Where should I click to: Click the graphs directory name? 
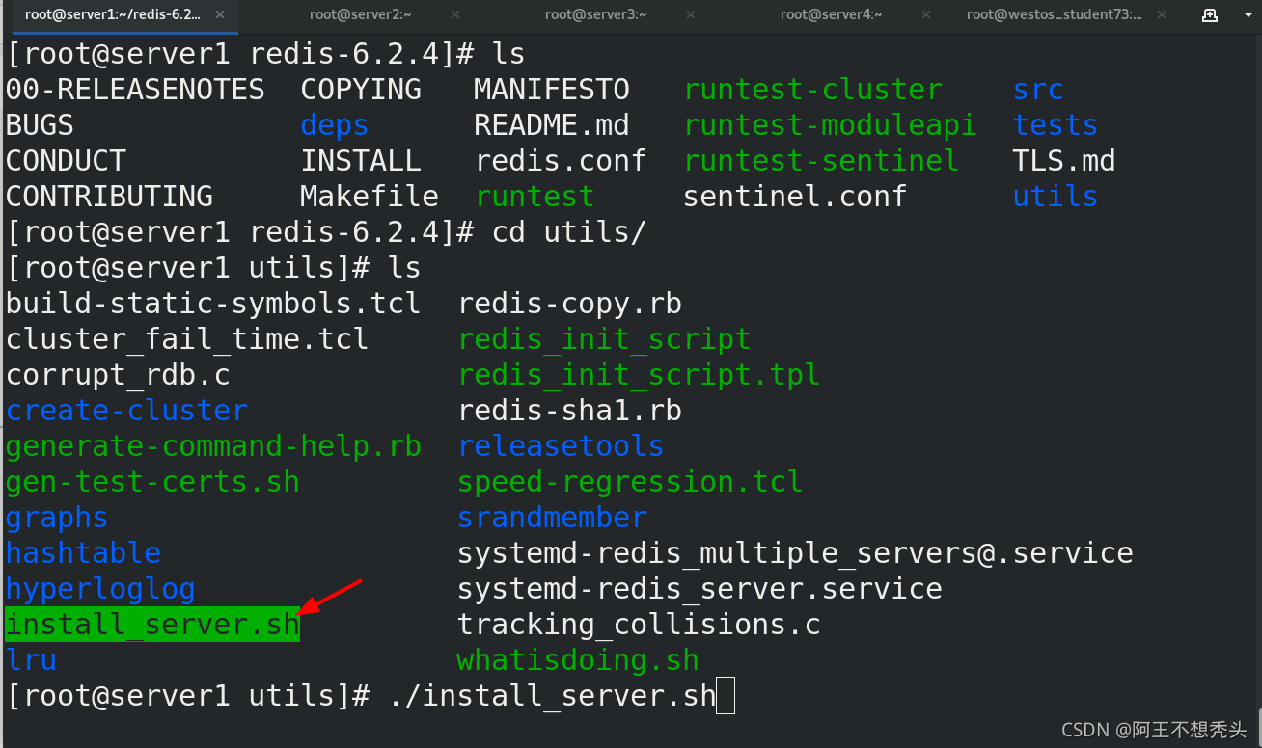[57, 518]
